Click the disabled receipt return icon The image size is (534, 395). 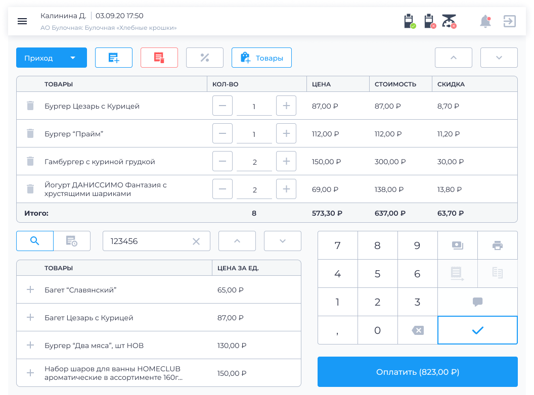(457, 274)
